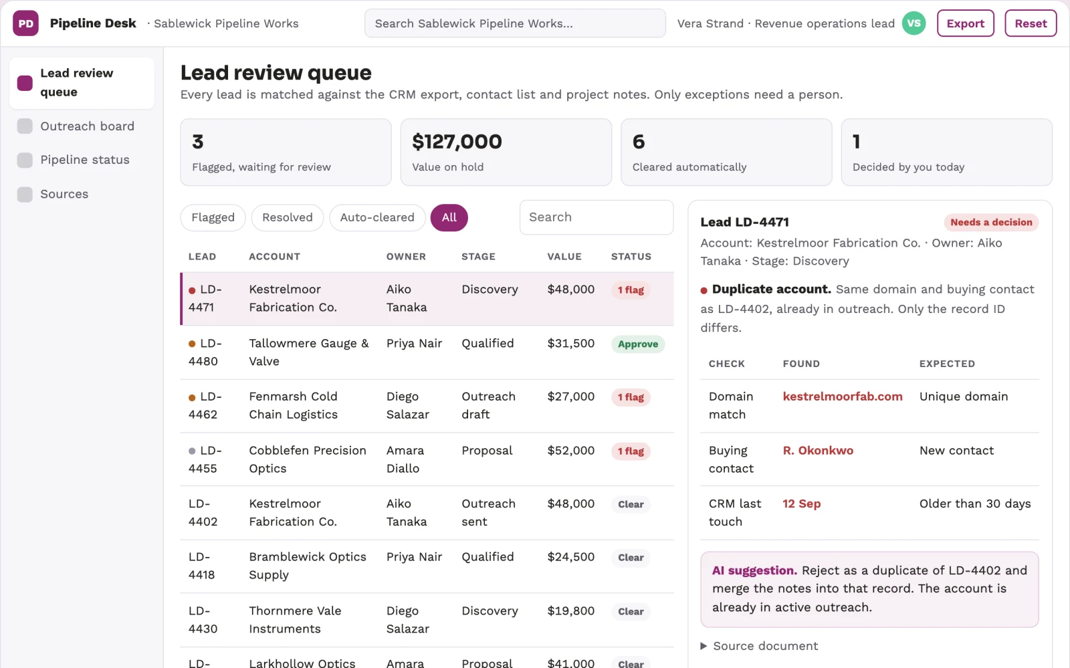
Task: Select the All filter pill
Action: (x=449, y=217)
